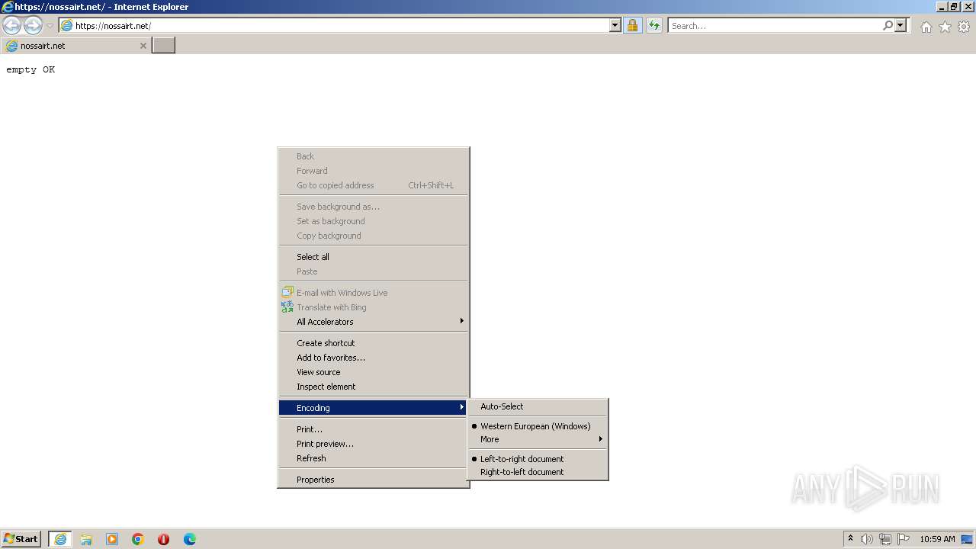Screen dimensions: 976x549
Task: Click the Action Center flag icon
Action: click(x=904, y=539)
